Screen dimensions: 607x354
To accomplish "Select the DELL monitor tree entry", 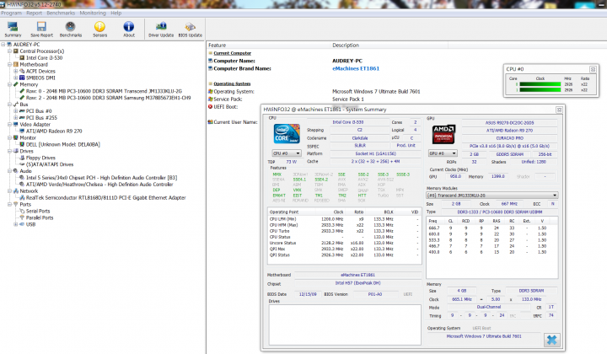I will (x=62, y=144).
